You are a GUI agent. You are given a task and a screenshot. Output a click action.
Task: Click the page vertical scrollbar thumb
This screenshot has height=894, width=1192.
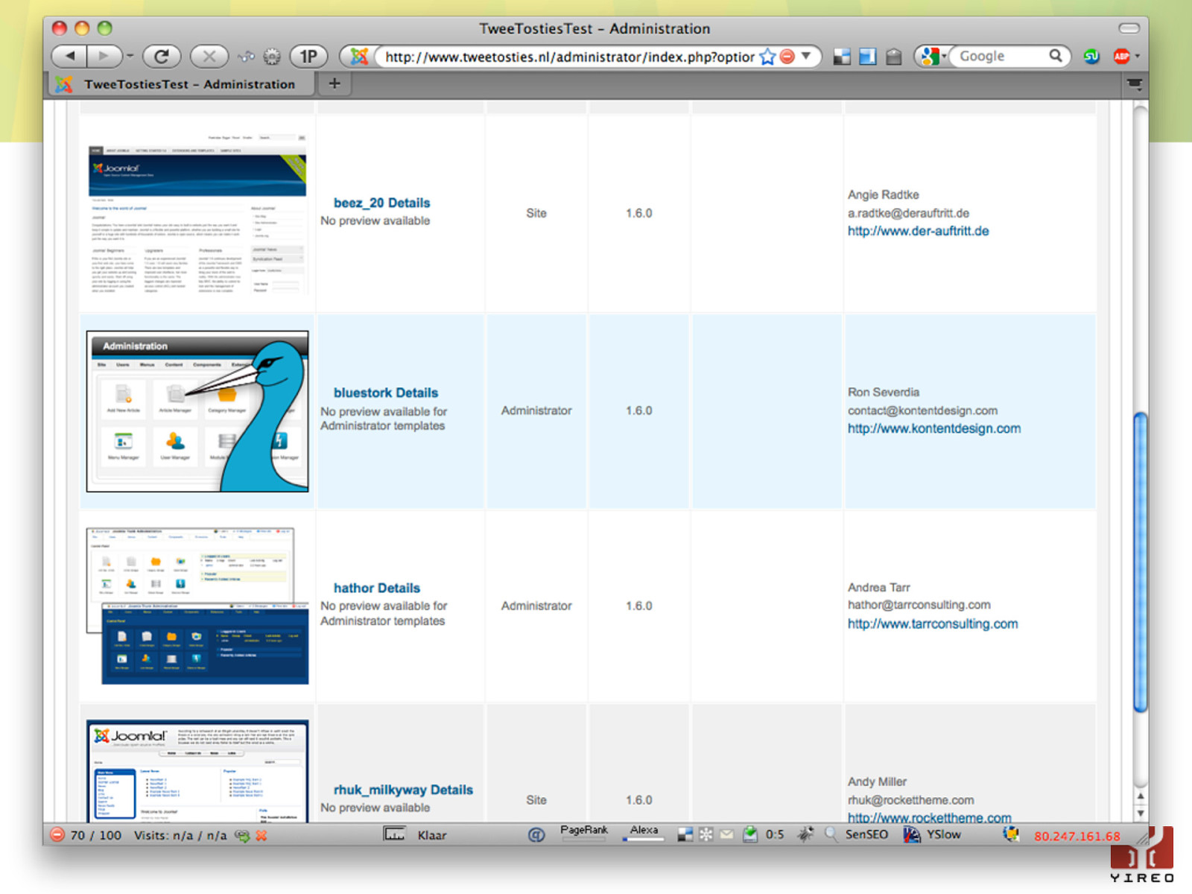(1140, 562)
